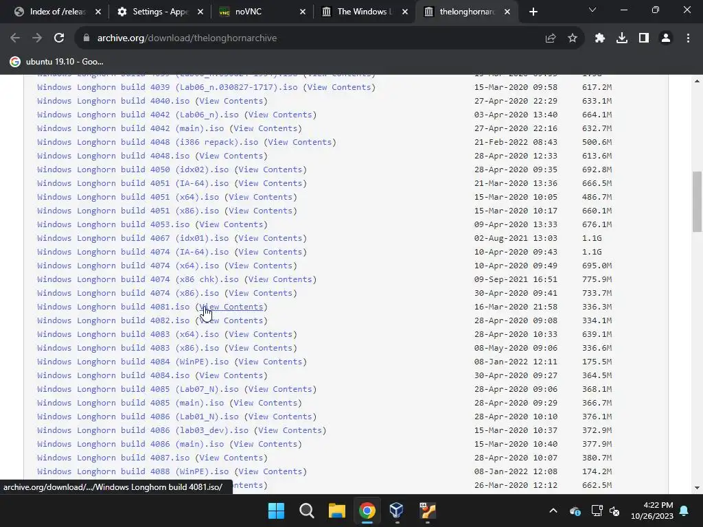Download build 4051 (IA-64).iso

tap(133, 183)
